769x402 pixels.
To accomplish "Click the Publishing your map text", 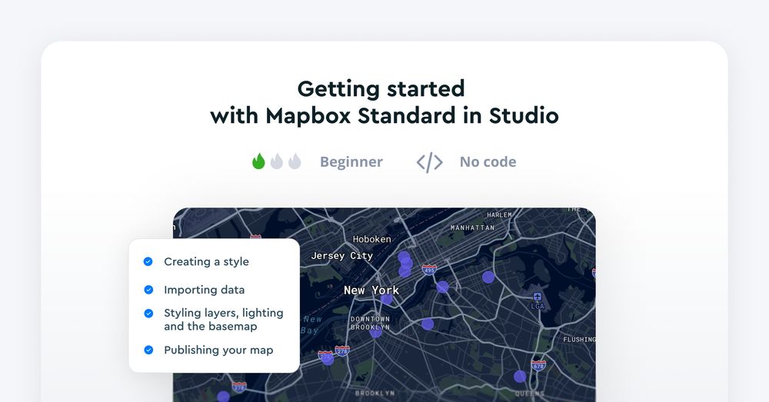I will (218, 350).
